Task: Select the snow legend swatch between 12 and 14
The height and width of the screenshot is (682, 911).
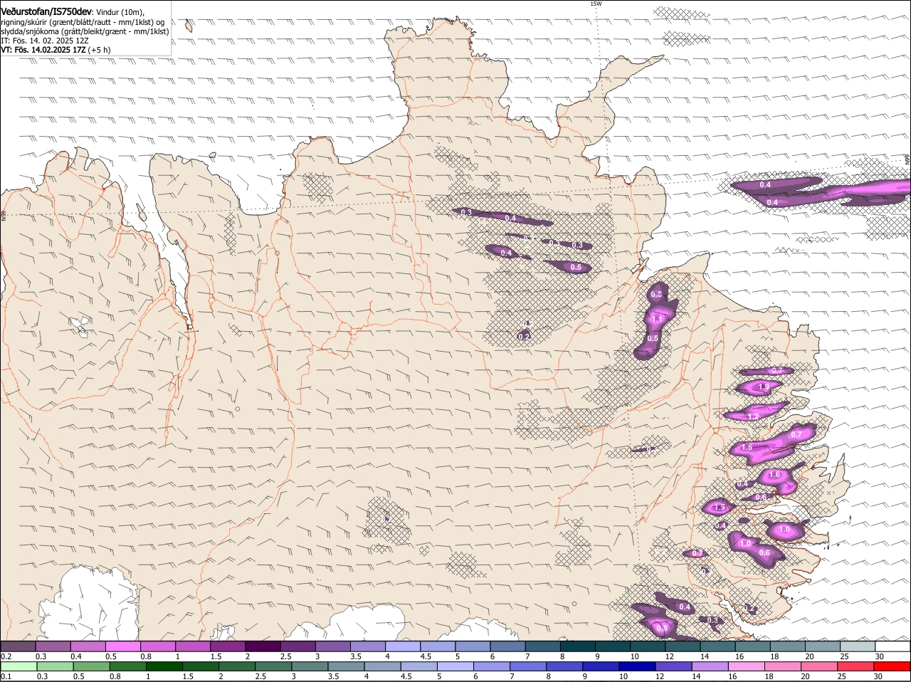Action: click(683, 646)
